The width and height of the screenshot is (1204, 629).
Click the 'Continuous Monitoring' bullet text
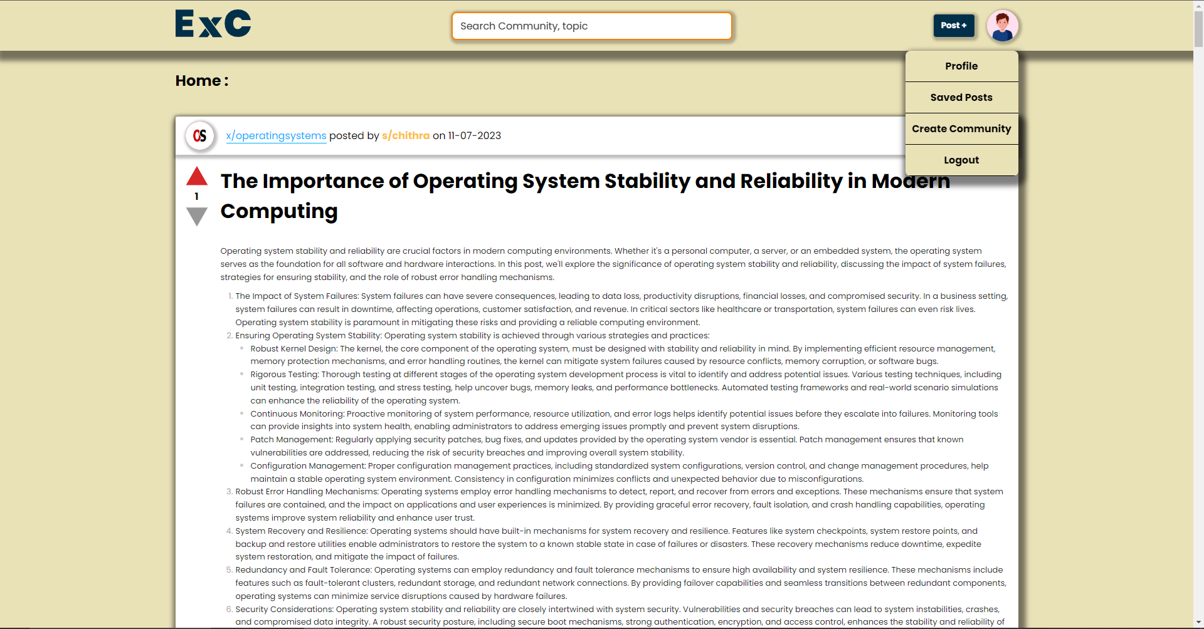pyautogui.click(x=624, y=420)
